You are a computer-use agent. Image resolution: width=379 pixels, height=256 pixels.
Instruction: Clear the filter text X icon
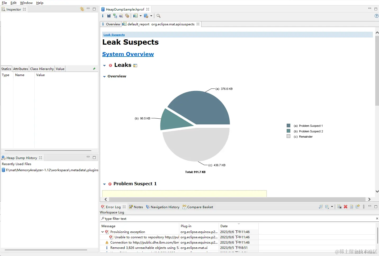pos(377,218)
